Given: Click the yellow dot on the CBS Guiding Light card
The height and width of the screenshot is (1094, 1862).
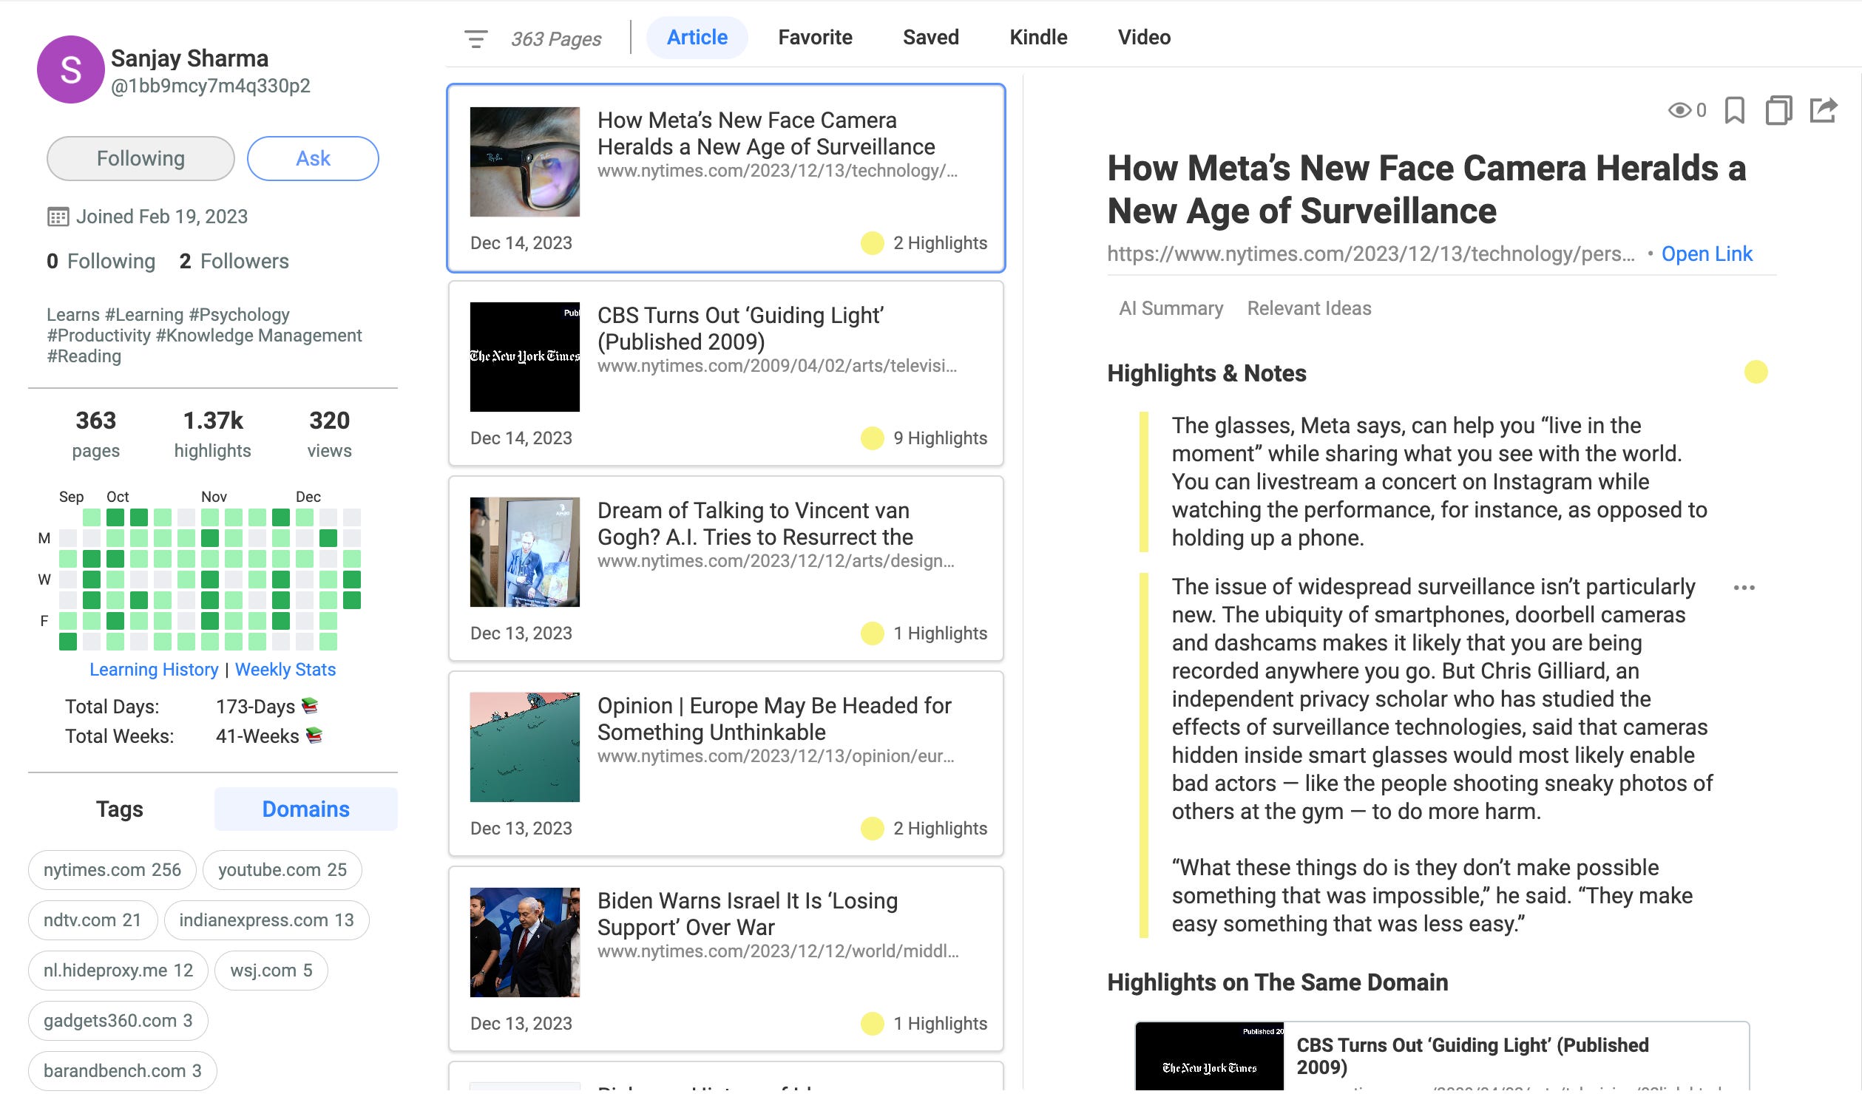Looking at the screenshot, I should click(873, 438).
